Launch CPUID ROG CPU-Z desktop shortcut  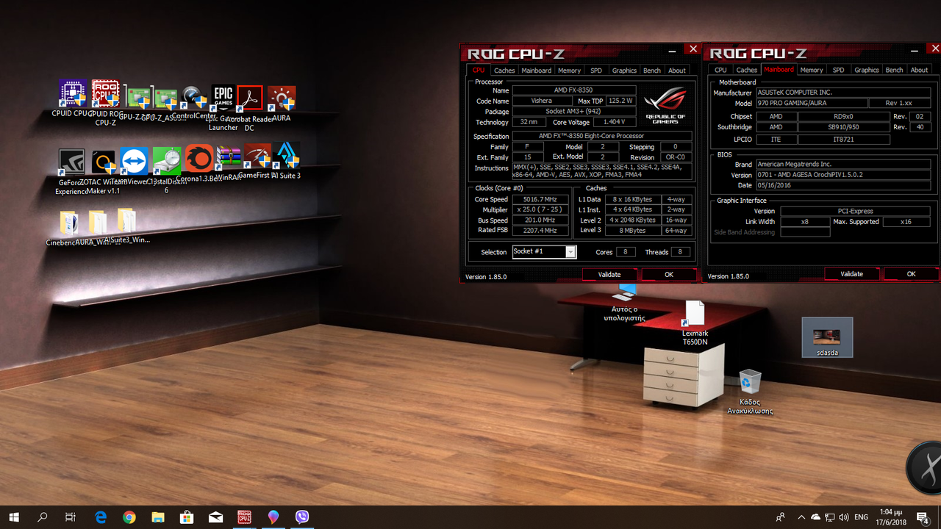(x=105, y=94)
